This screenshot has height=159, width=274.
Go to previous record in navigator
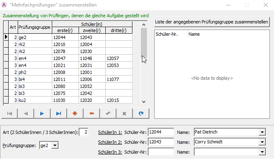[x=26, y=113]
